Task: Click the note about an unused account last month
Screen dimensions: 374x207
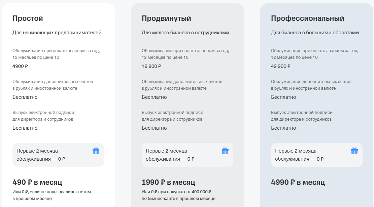Action: pos(52,195)
